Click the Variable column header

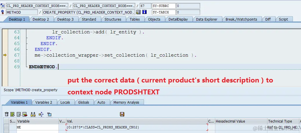coord(38,121)
